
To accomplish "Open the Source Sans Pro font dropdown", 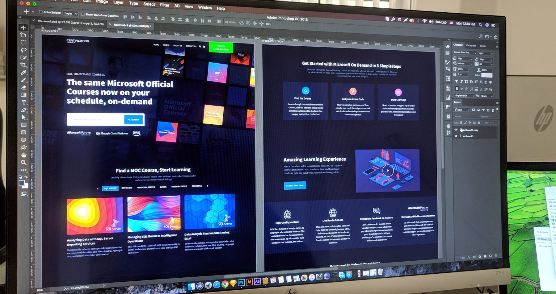I will pyautogui.click(x=465, y=52).
